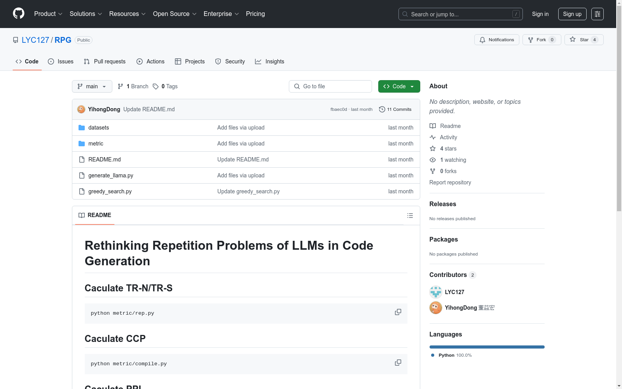The width and height of the screenshot is (622, 389).
Task: Open the greedy_search.py file name
Action: [110, 191]
